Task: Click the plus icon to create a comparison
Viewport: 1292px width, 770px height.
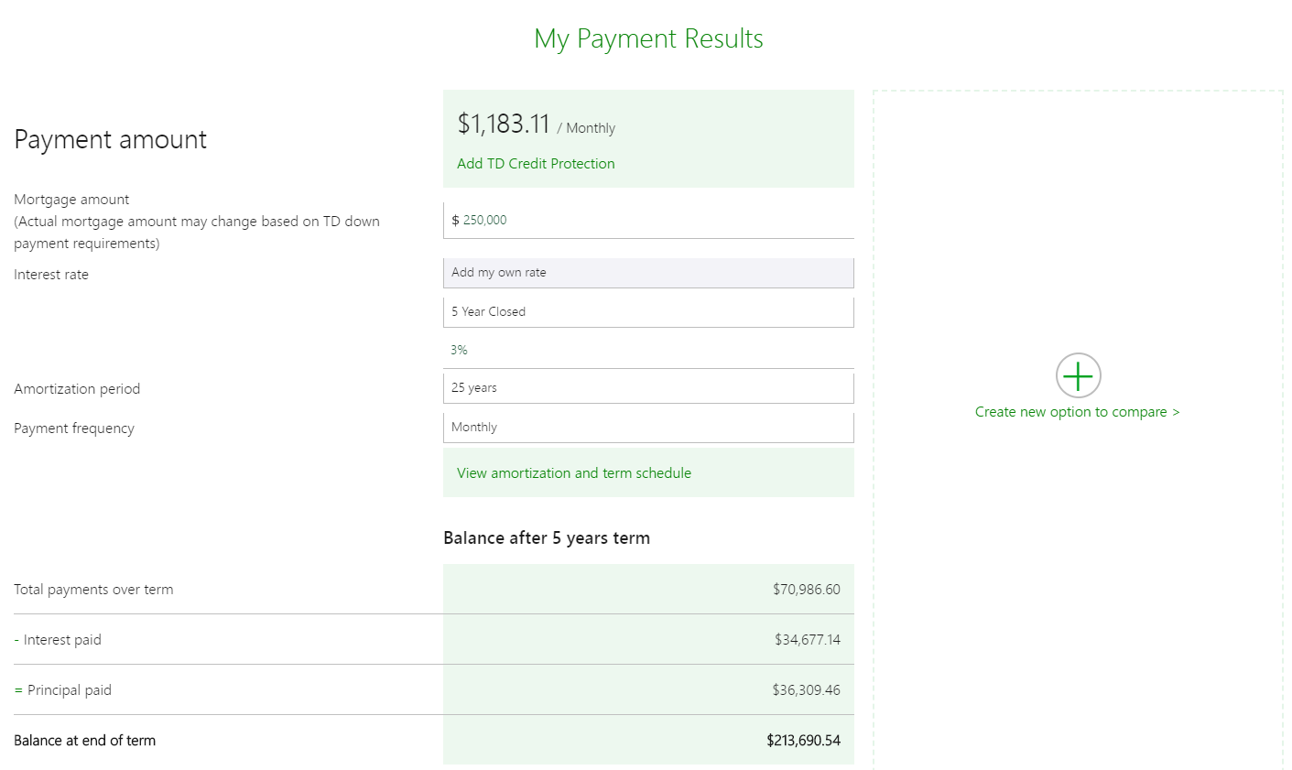Action: tap(1078, 375)
